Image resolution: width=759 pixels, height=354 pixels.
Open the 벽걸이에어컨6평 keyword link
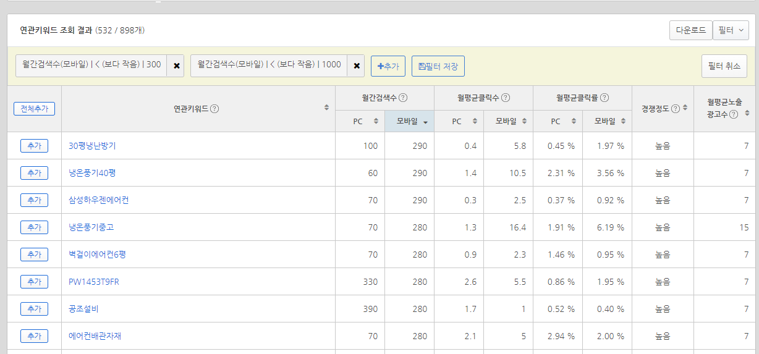[97, 255]
